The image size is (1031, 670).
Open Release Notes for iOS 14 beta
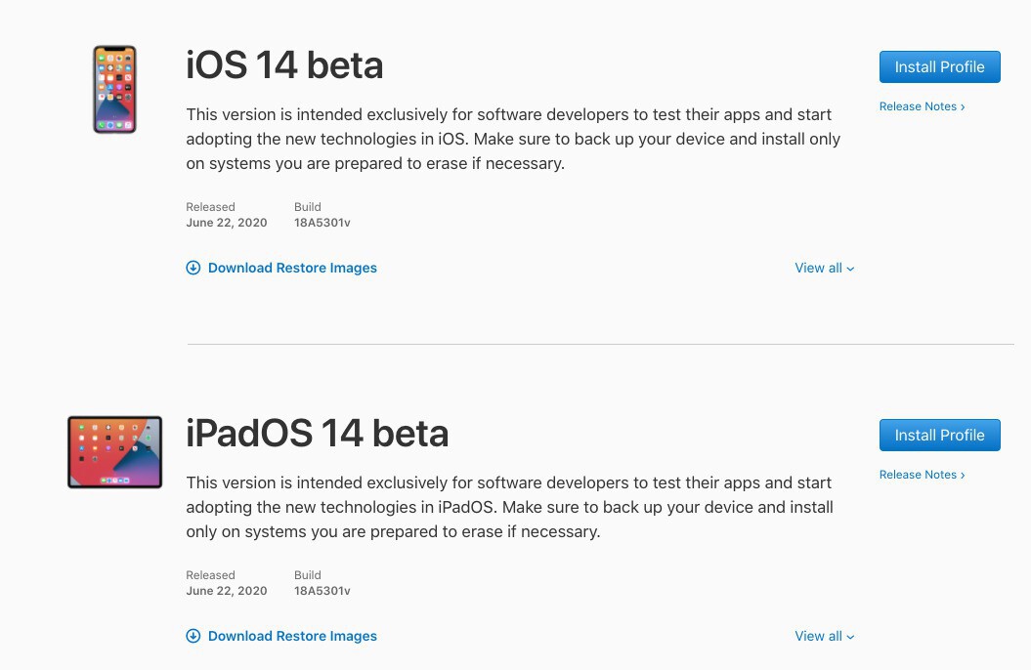pyautogui.click(x=922, y=106)
